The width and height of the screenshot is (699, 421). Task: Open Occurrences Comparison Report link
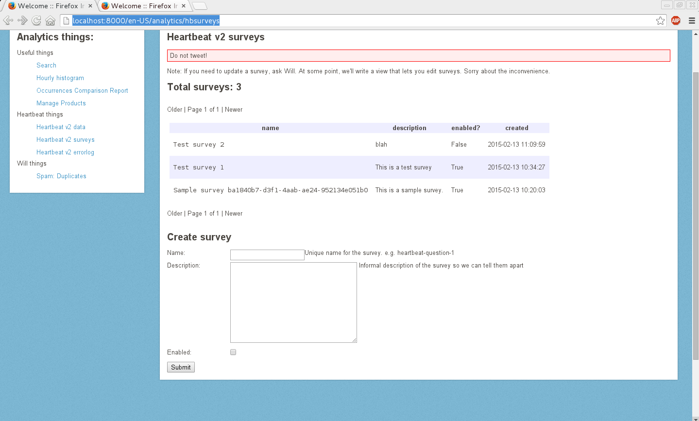click(x=82, y=91)
